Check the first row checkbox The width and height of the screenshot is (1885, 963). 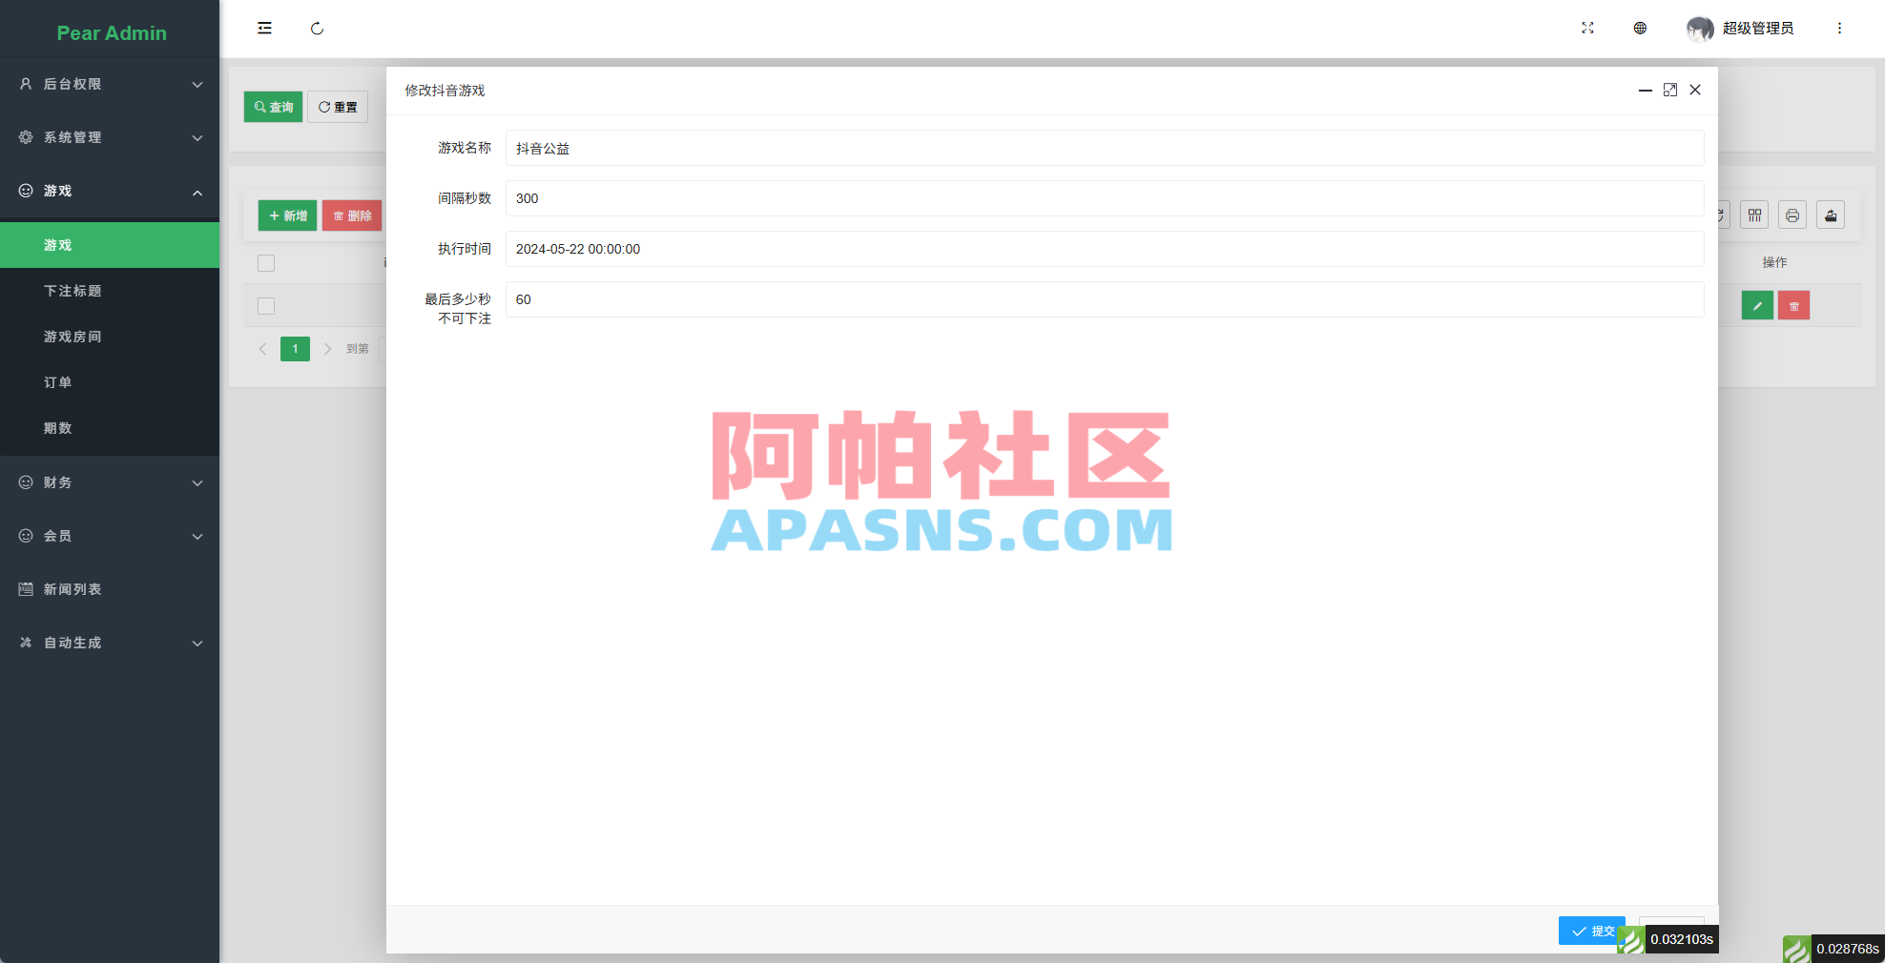(x=266, y=306)
